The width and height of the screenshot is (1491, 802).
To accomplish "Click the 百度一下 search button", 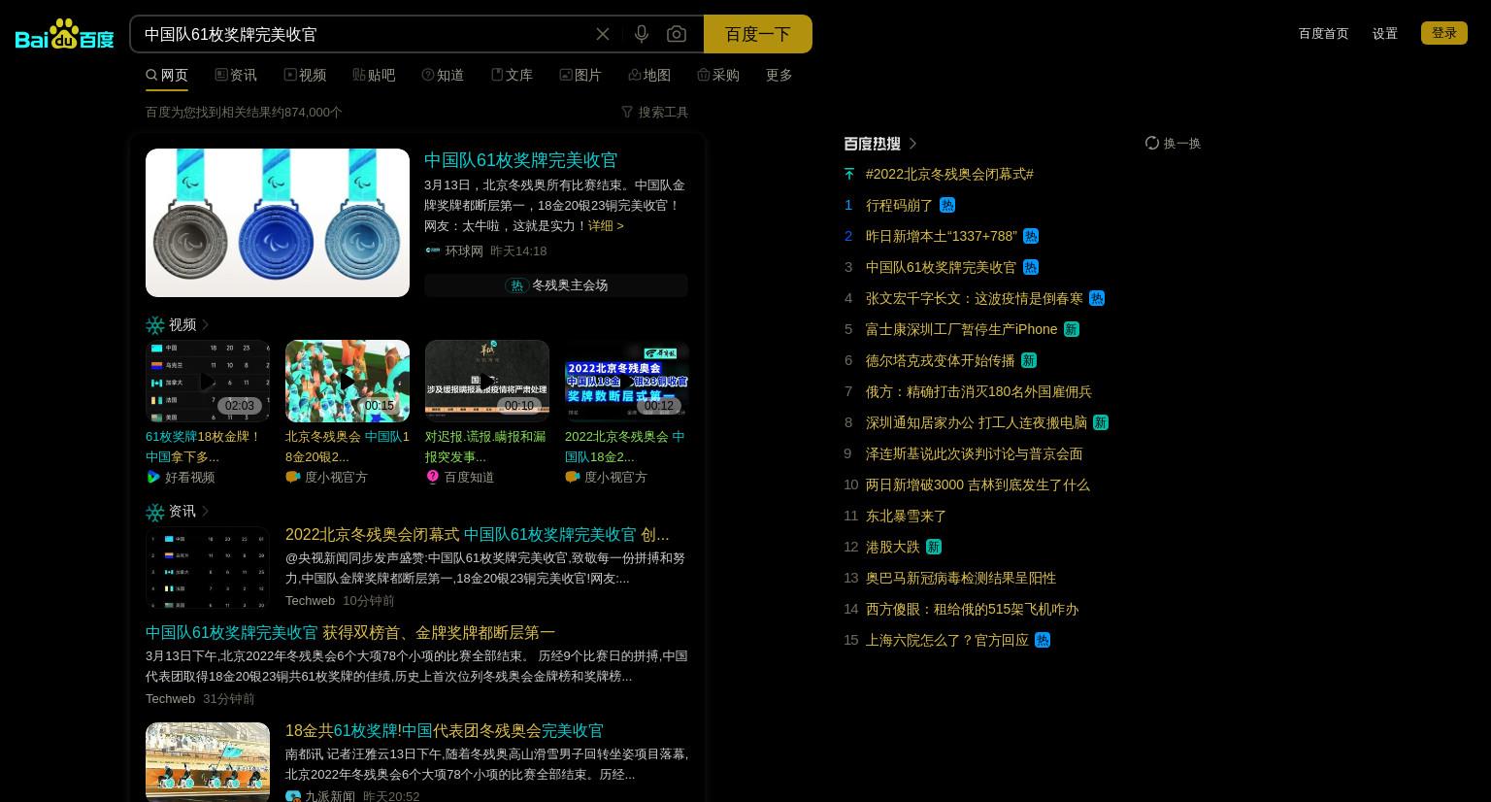I will pos(758,34).
